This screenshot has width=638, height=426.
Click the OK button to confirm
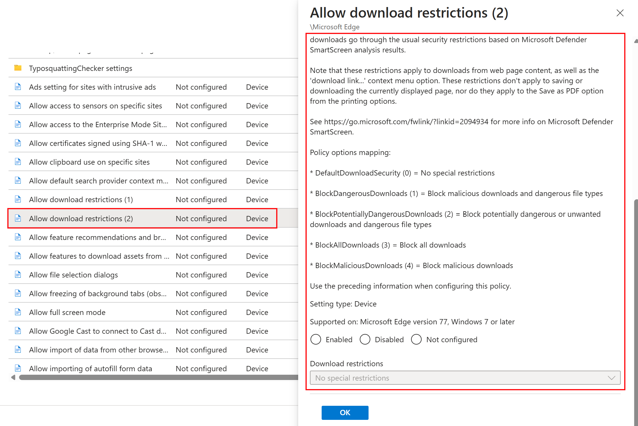(345, 412)
